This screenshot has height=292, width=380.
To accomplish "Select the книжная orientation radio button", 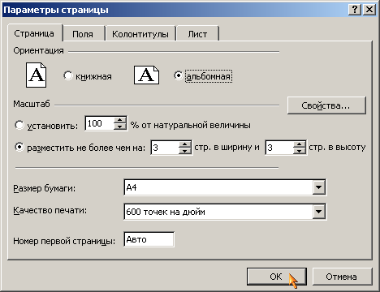I will [x=68, y=75].
